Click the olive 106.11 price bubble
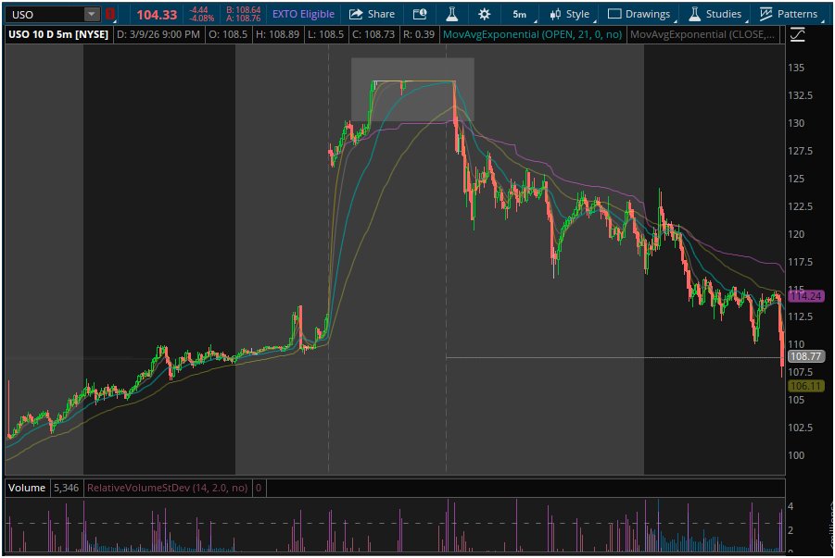The height and width of the screenshot is (558, 835). click(805, 386)
